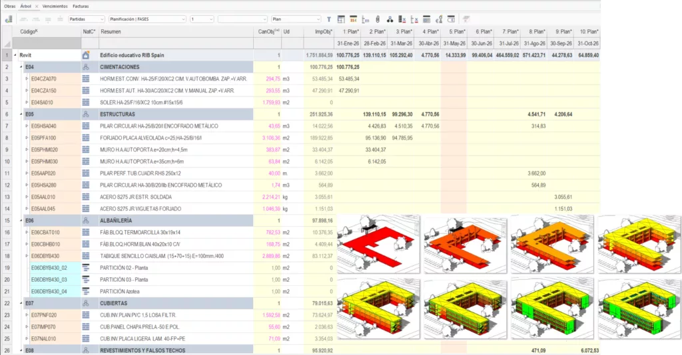The width and height of the screenshot is (682, 355).
Task: Click the table layout icon beside the T
Action: [x=341, y=19]
